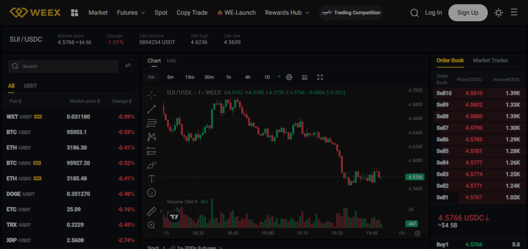Select the pattern drawing tool
Screen dimensions: 528x249
click(152, 137)
